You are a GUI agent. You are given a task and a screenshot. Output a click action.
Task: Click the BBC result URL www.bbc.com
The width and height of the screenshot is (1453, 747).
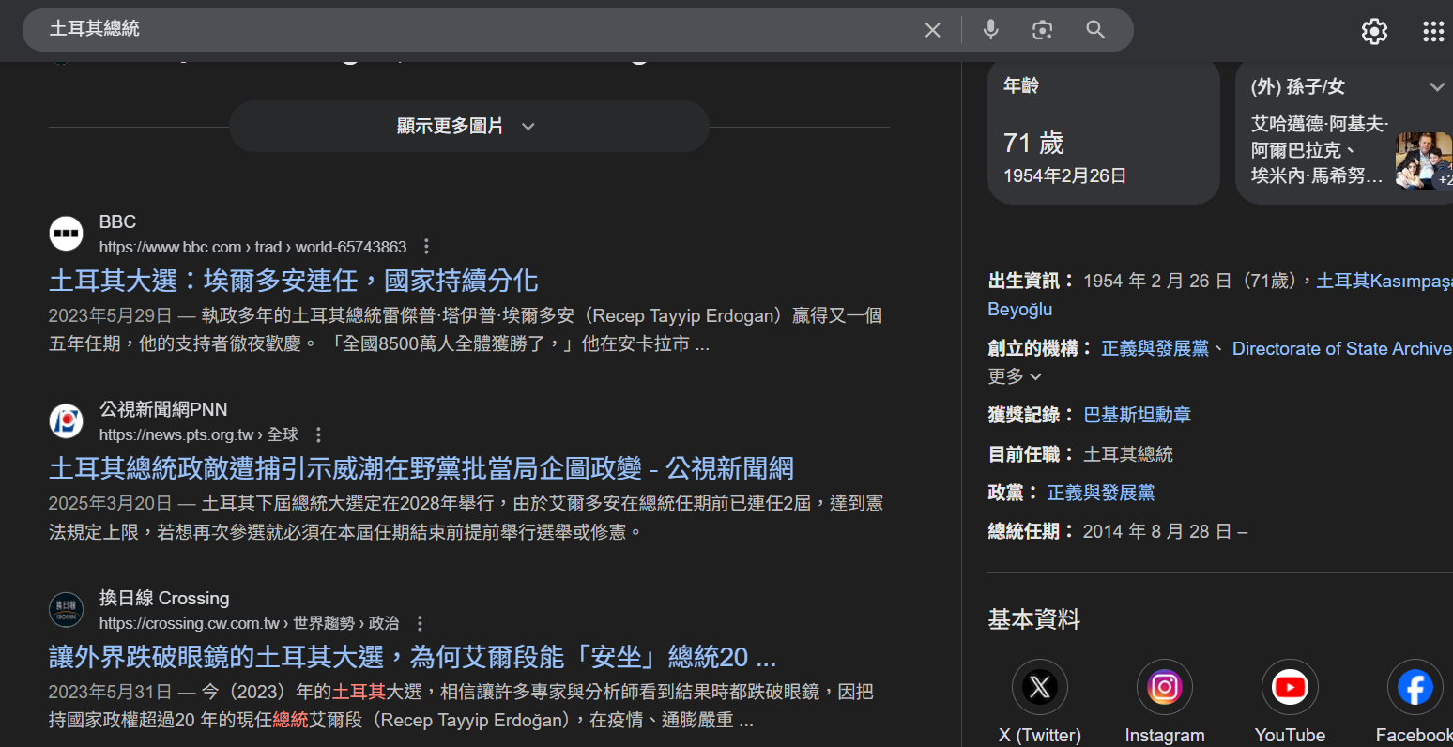[253, 247]
